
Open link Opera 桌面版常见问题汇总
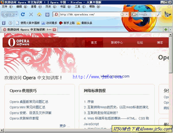click(29, 102)
